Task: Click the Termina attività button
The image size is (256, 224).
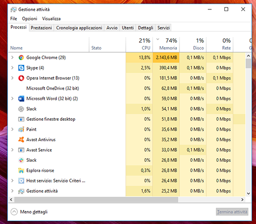Action: click(x=232, y=212)
